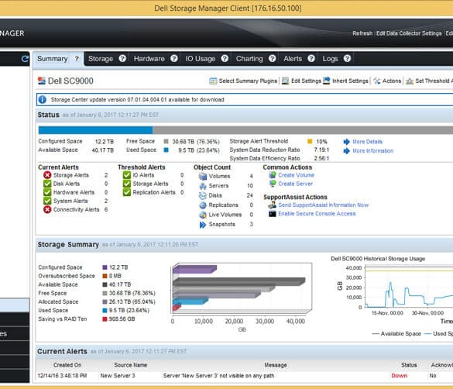Click the Dell SC9000 storage center icon
This screenshot has width=453, height=389.
[x=42, y=81]
